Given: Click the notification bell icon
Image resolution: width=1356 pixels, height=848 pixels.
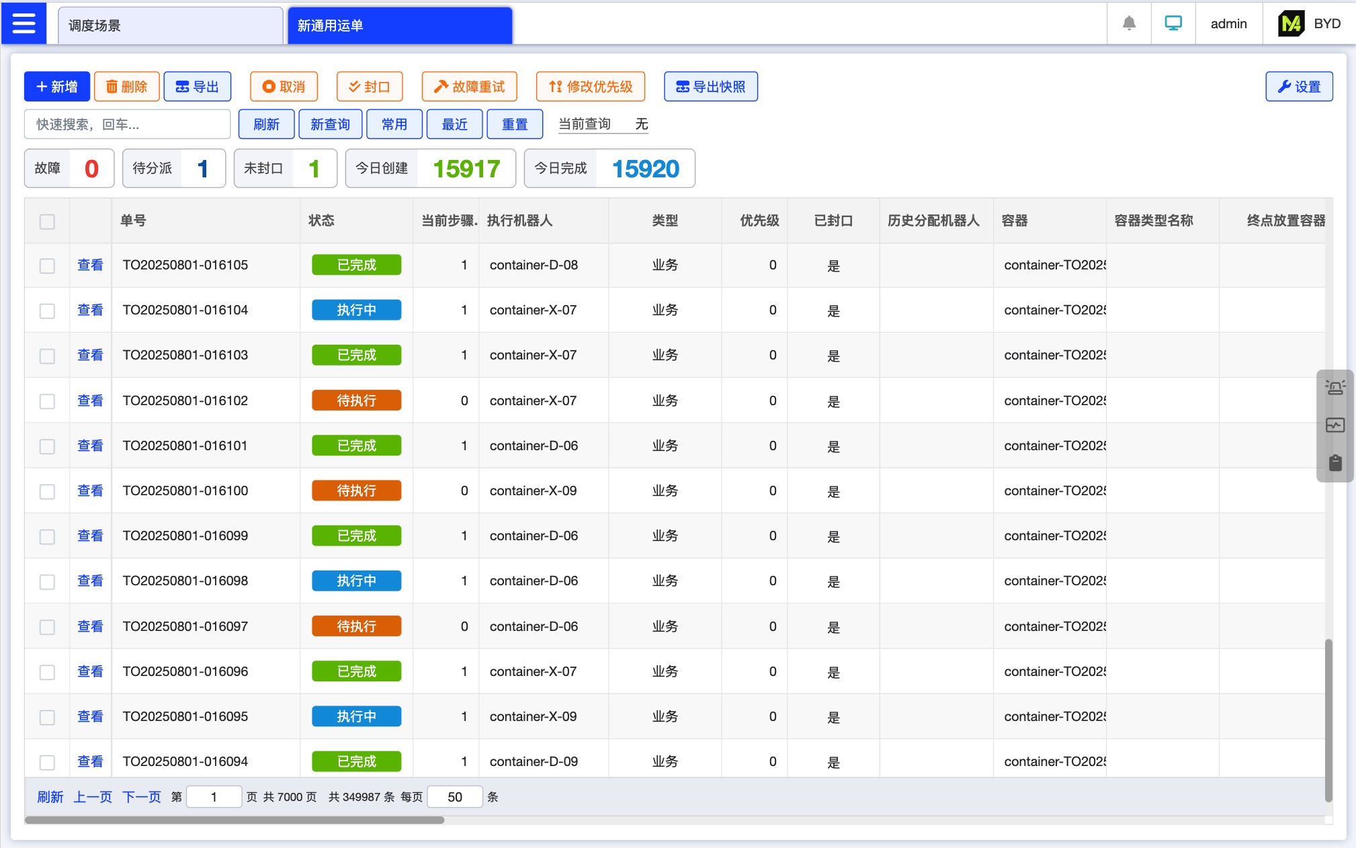Looking at the screenshot, I should [1129, 24].
